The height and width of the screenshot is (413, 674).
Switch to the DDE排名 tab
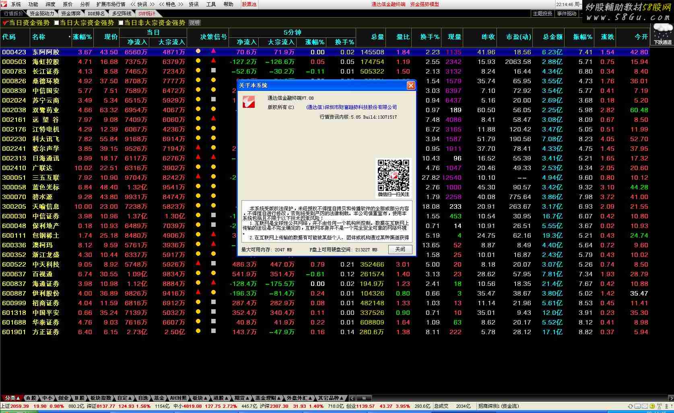pos(96,14)
